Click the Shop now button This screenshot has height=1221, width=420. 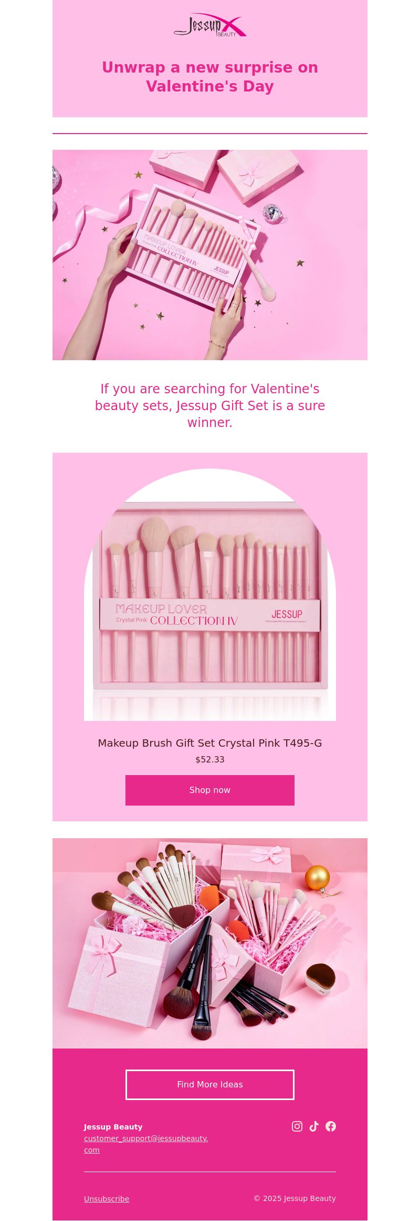click(210, 790)
